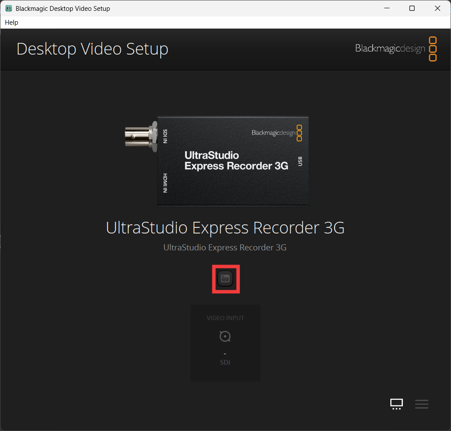
Task: Click the Blackmagicdesign logo in the header
Action: tap(396, 49)
